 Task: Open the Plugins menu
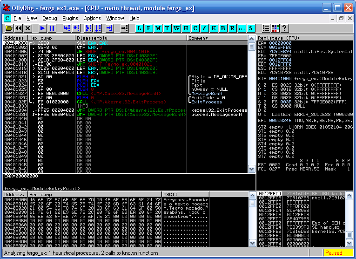[x=70, y=18]
